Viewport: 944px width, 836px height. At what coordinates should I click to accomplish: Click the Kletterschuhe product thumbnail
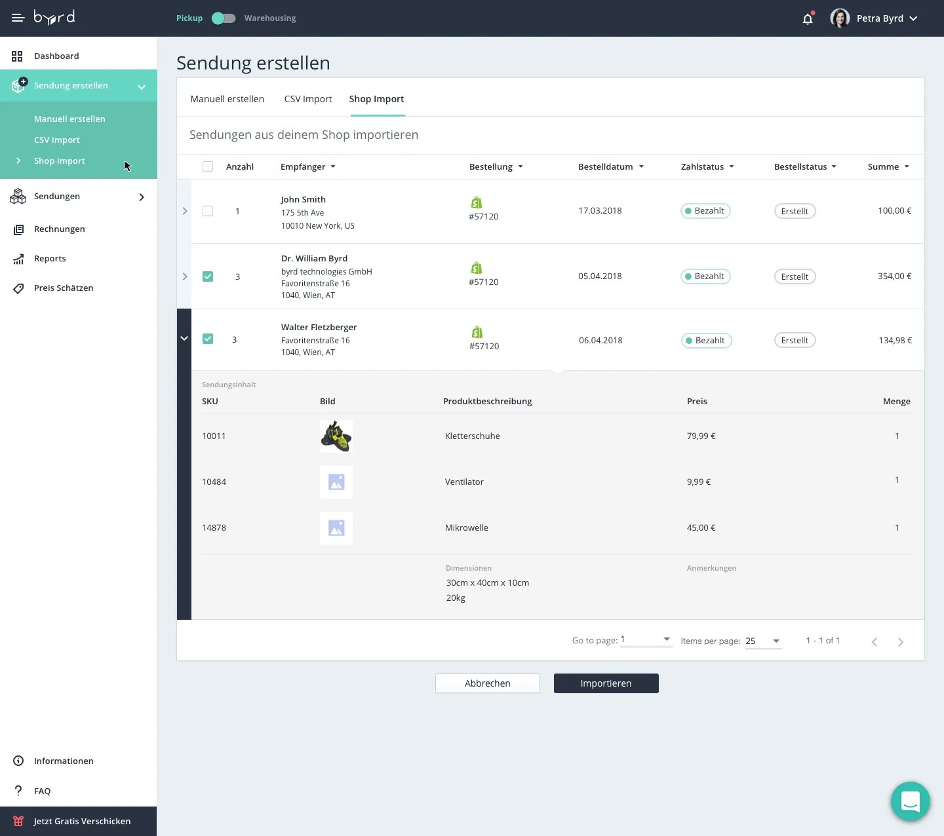[x=336, y=436]
